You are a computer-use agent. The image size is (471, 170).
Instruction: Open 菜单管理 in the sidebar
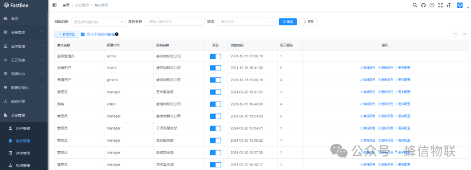click(x=24, y=153)
